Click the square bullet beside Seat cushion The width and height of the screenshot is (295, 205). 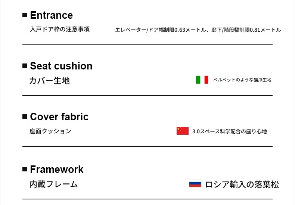click(25, 66)
